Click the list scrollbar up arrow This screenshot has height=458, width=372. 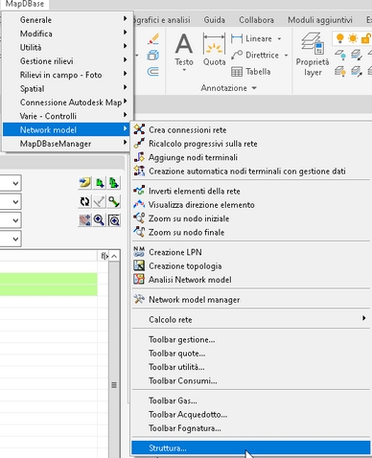tap(114, 256)
